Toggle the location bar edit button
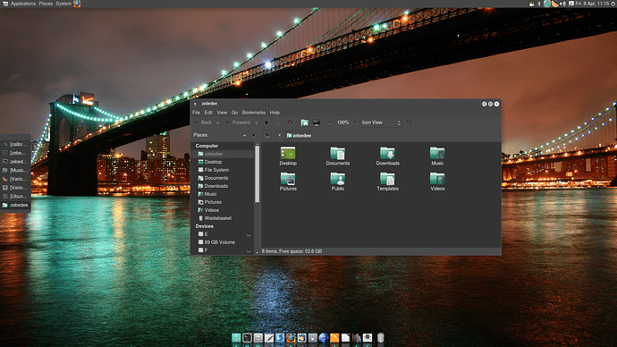The width and height of the screenshot is (617, 347). pos(266,135)
